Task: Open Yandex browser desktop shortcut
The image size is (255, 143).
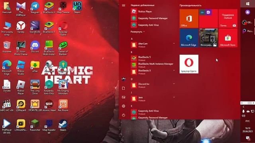Action: (x=21, y=27)
